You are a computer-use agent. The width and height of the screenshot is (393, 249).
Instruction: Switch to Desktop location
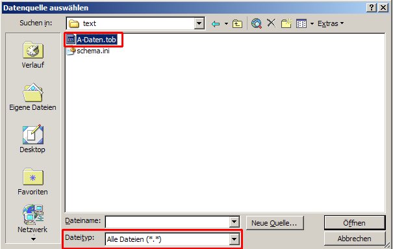[x=33, y=138]
